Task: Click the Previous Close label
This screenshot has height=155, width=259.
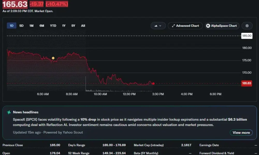Action: (x=13, y=145)
